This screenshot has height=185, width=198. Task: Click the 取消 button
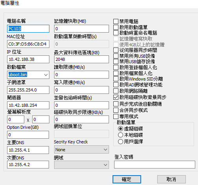tap(171, 179)
